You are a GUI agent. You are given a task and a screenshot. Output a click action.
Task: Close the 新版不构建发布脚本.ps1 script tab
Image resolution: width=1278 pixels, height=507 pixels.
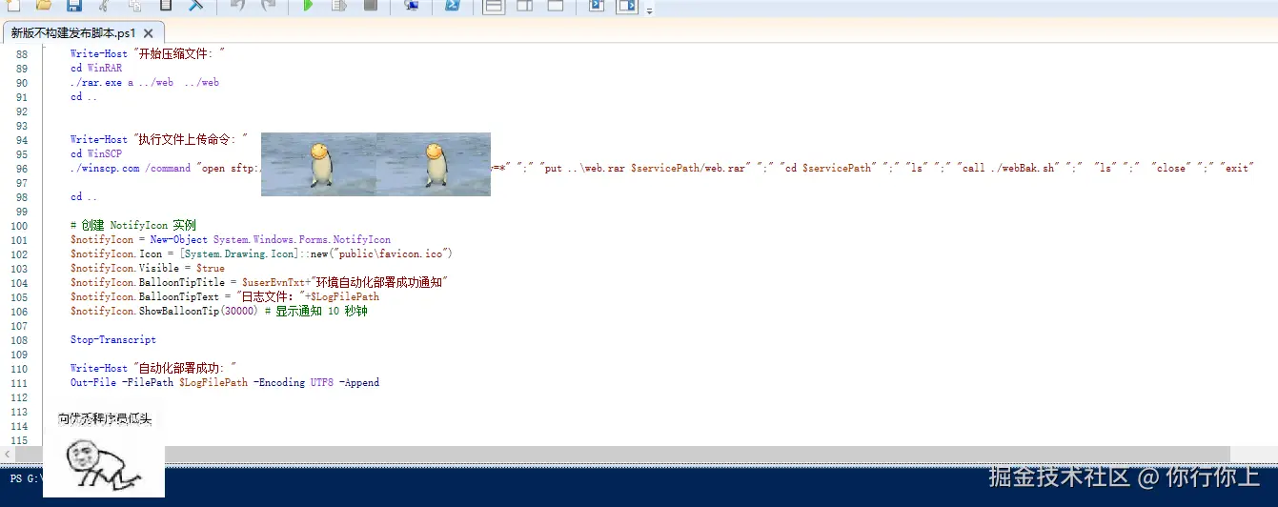[148, 32]
